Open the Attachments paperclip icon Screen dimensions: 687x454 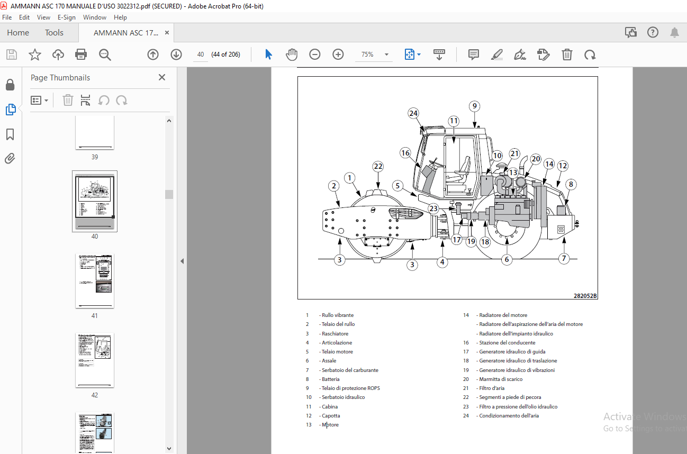(10, 158)
